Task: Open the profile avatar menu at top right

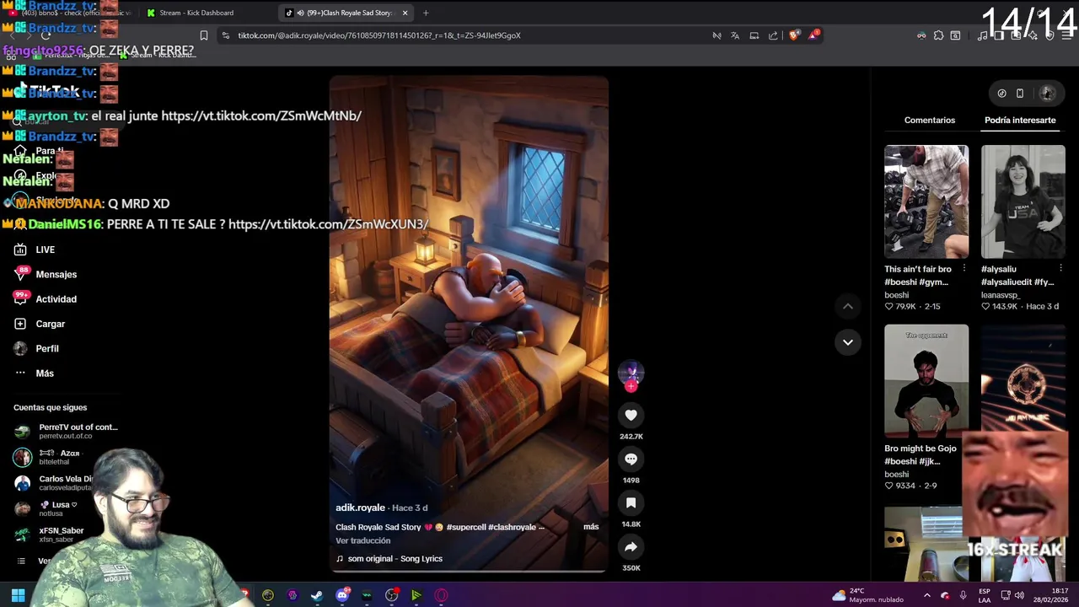Action: click(1047, 94)
